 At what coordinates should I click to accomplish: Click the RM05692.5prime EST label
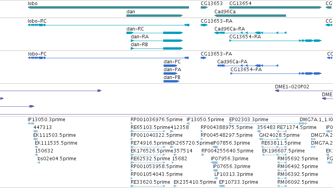click(x=298, y=159)
